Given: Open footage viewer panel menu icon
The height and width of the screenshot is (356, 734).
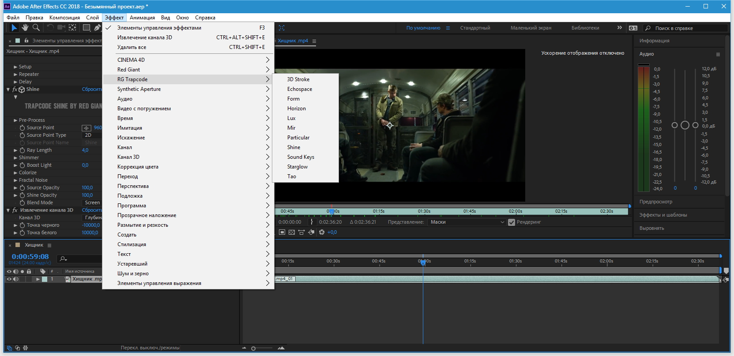Looking at the screenshot, I should click(314, 41).
